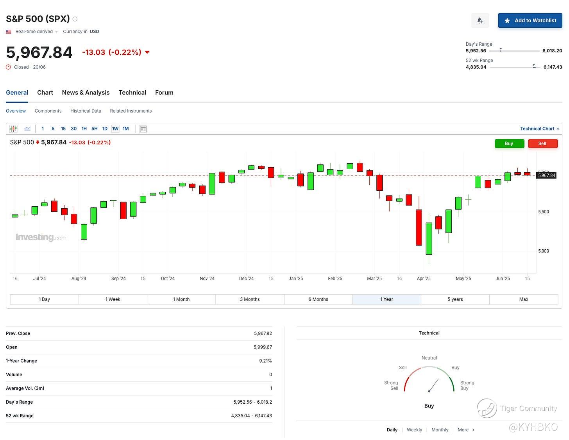Go to News & Analysis tab
The height and width of the screenshot is (440, 569).
click(x=86, y=93)
